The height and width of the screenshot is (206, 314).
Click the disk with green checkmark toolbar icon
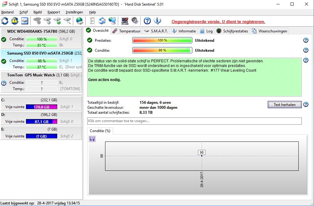coord(58,21)
